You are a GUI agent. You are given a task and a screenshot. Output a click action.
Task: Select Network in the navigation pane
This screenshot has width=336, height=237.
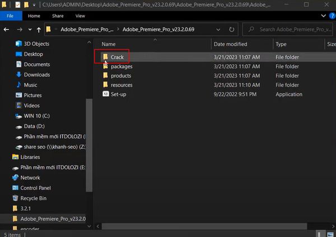point(30,178)
